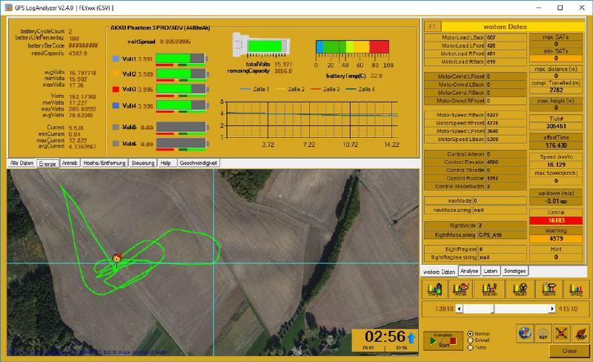593x362 pixels.
Task: Click the battery pack image
Action: 261,46
